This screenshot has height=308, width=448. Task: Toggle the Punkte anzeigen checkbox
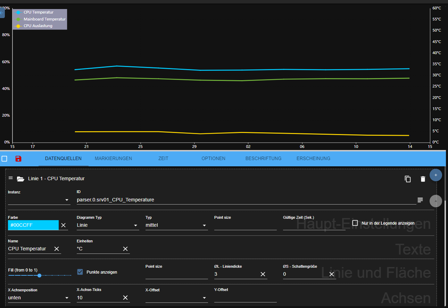80,272
